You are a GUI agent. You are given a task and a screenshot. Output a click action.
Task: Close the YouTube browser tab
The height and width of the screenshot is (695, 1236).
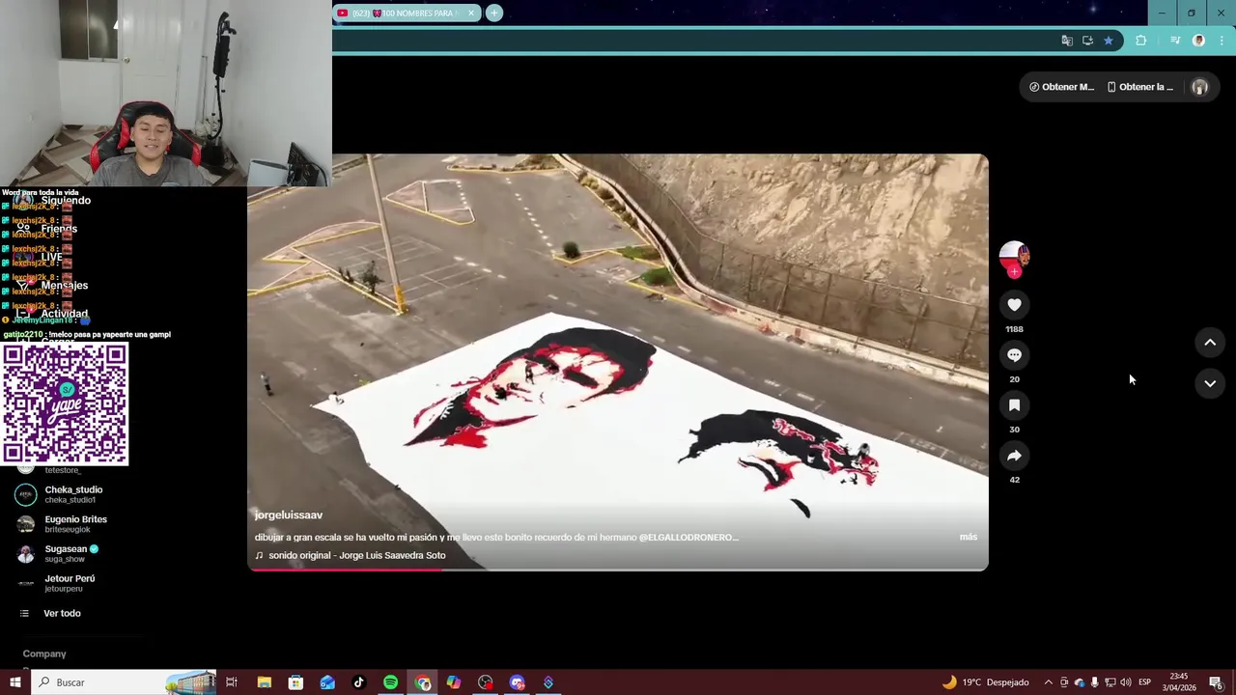click(x=471, y=13)
